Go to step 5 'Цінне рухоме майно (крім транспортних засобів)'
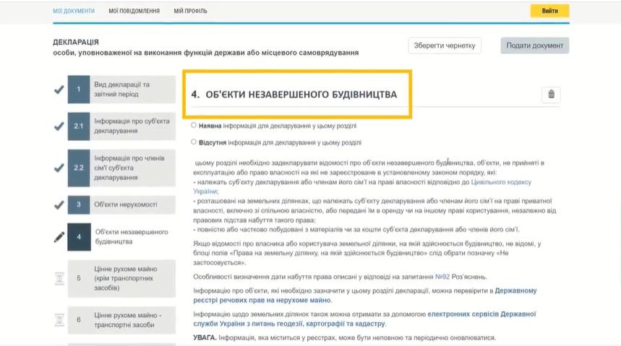This screenshot has height=346, width=621. click(x=121, y=278)
